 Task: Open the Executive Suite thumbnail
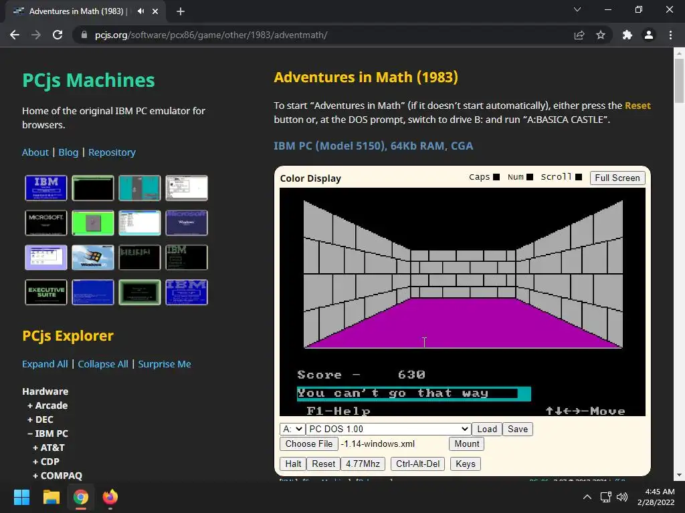click(46, 293)
